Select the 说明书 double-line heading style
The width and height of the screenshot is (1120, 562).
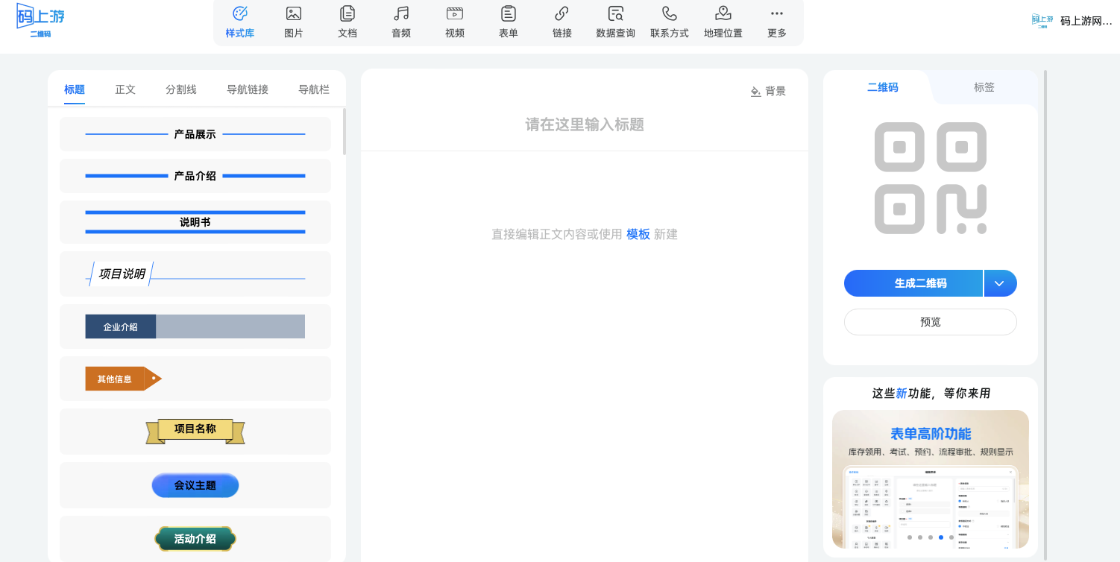pos(195,222)
